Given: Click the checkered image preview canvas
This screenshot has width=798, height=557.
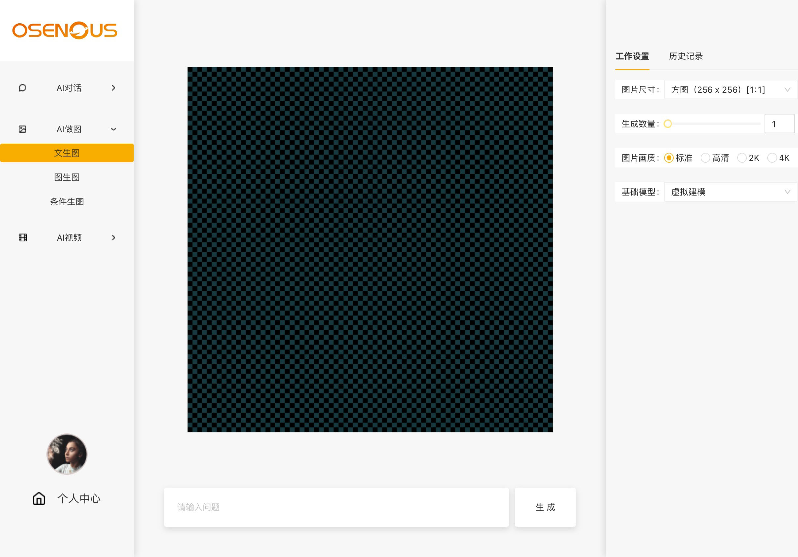Looking at the screenshot, I should (370, 250).
